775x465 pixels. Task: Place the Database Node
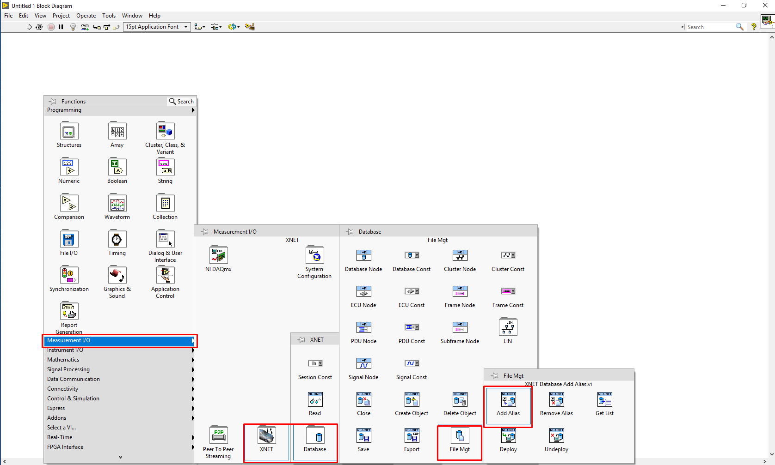click(x=363, y=255)
